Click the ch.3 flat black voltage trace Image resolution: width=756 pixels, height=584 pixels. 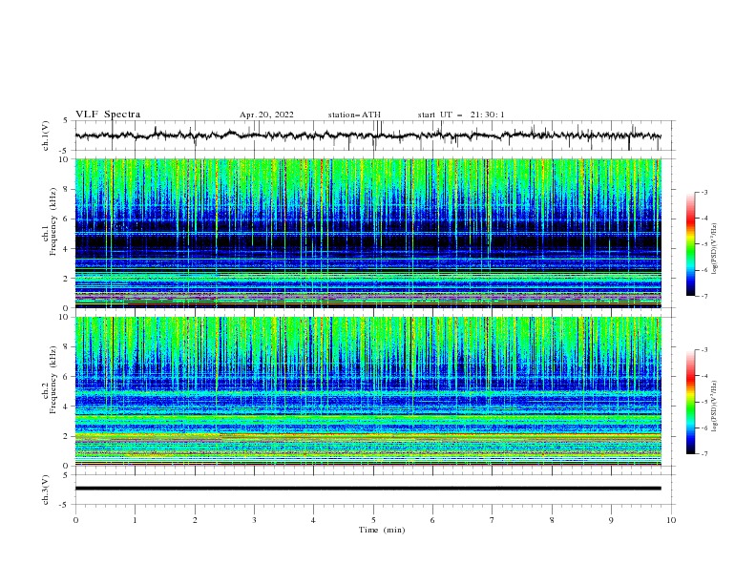(x=368, y=489)
